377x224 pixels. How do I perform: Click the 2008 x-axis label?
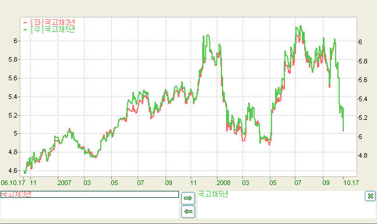click(x=223, y=183)
